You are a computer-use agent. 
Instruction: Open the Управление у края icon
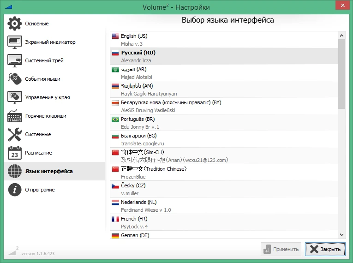coord(15,97)
